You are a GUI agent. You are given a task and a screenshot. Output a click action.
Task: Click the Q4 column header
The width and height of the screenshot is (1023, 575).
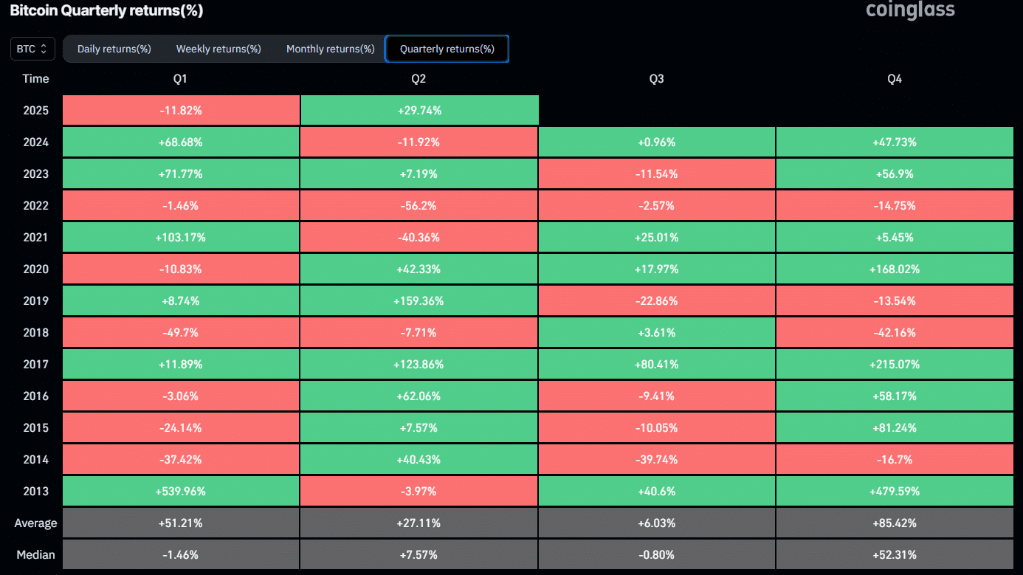tap(895, 79)
